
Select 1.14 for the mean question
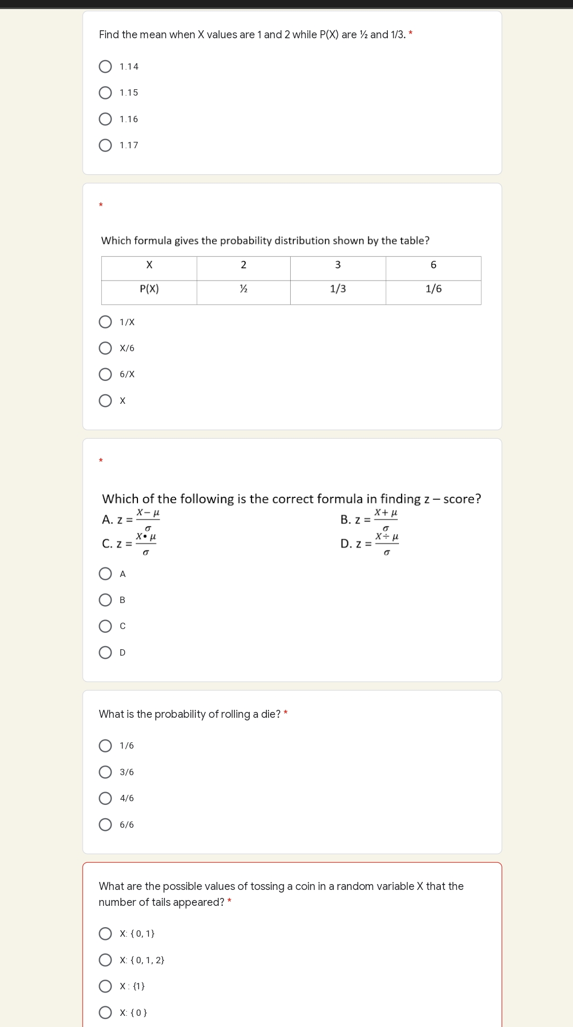(105, 66)
